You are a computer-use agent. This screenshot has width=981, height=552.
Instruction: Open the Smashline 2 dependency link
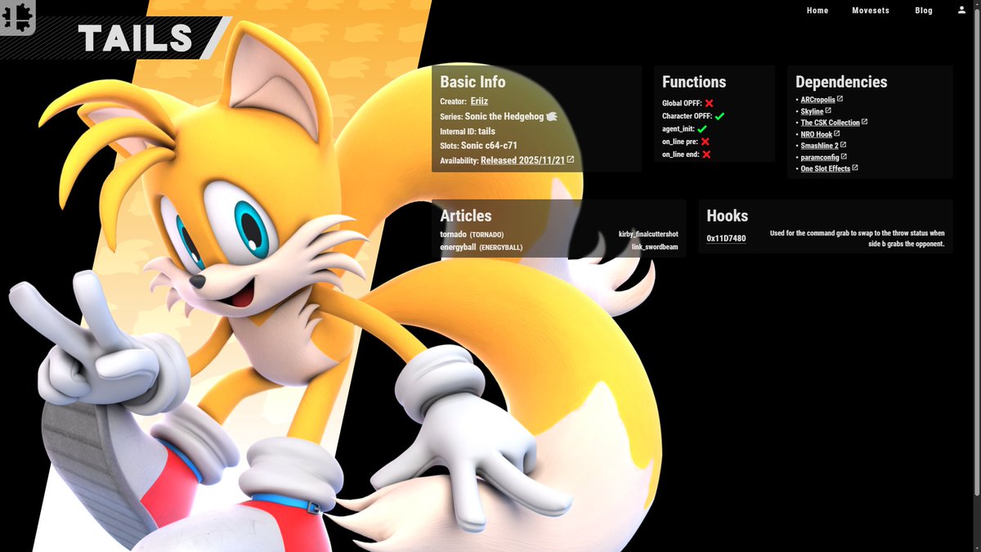[819, 146]
